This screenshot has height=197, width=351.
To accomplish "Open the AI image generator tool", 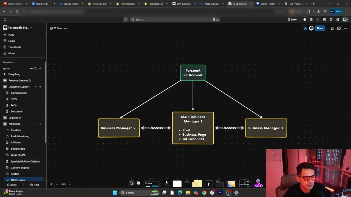I will tap(258, 183).
